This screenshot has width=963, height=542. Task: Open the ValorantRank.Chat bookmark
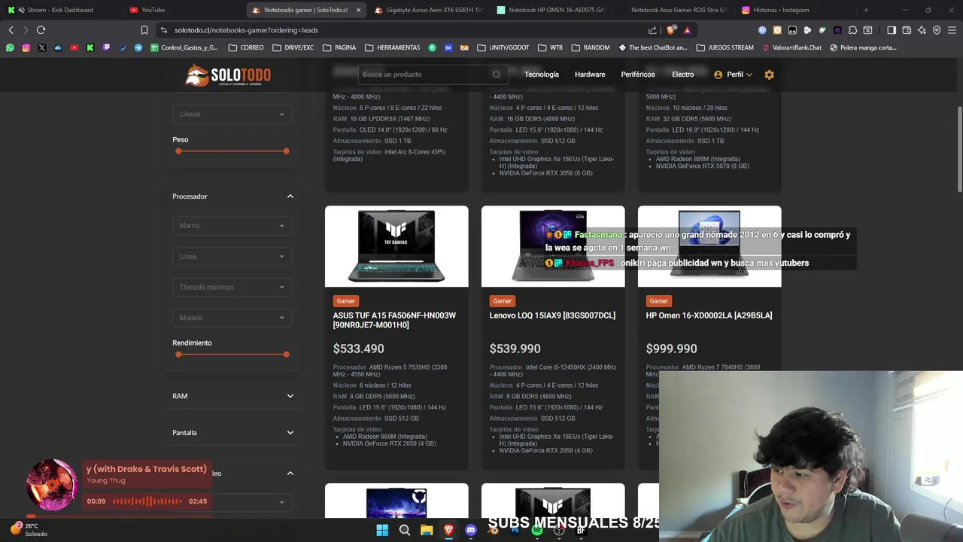[x=791, y=47]
